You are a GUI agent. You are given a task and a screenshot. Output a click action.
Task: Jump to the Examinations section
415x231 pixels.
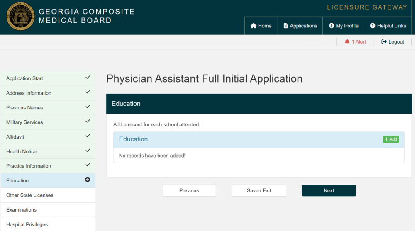pyautogui.click(x=22, y=210)
